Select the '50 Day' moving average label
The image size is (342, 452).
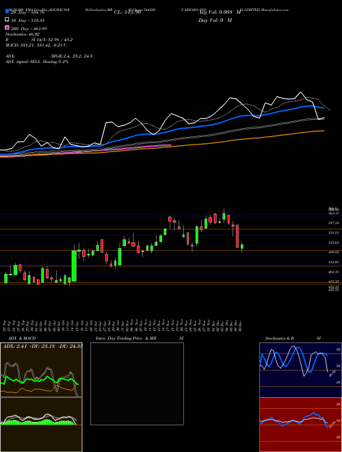[28, 20]
